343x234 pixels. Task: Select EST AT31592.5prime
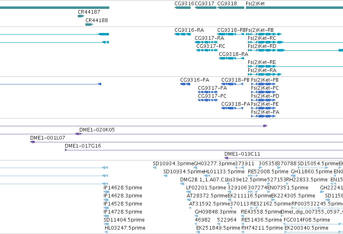pyautogui.click(x=190, y=208)
